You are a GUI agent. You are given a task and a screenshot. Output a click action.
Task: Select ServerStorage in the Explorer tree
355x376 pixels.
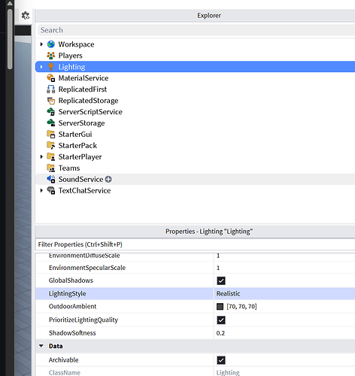[x=81, y=123]
